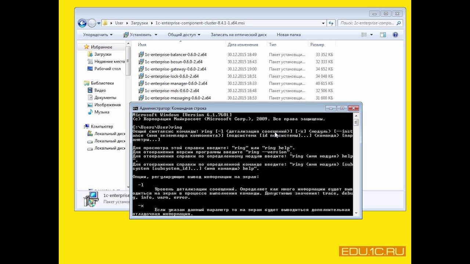Maximize the Командная строка window

[x=342, y=108]
